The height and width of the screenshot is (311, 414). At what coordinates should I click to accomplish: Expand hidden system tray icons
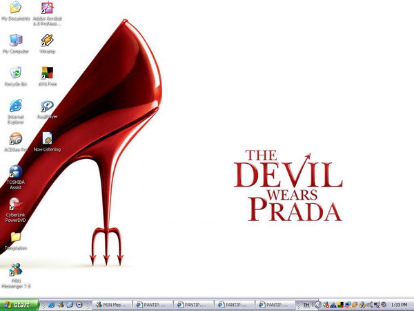[x=318, y=305]
